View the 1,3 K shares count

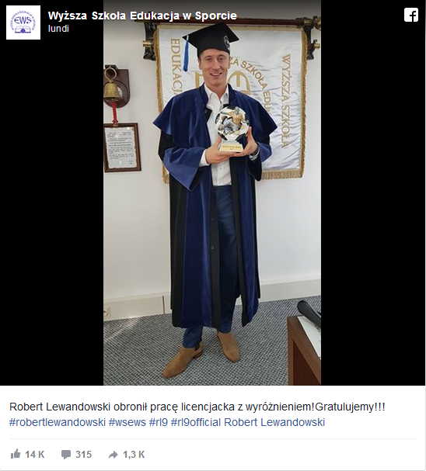(x=134, y=455)
